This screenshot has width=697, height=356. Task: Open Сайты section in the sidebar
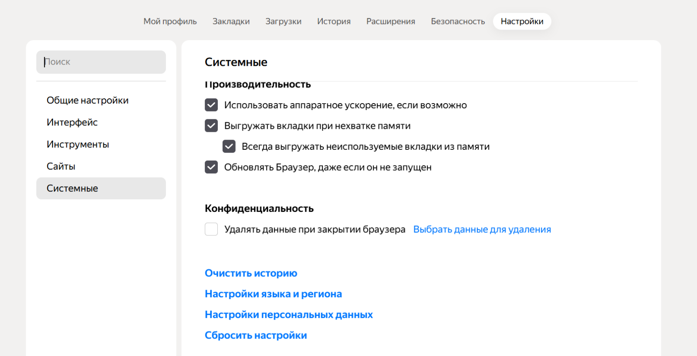tap(101, 166)
